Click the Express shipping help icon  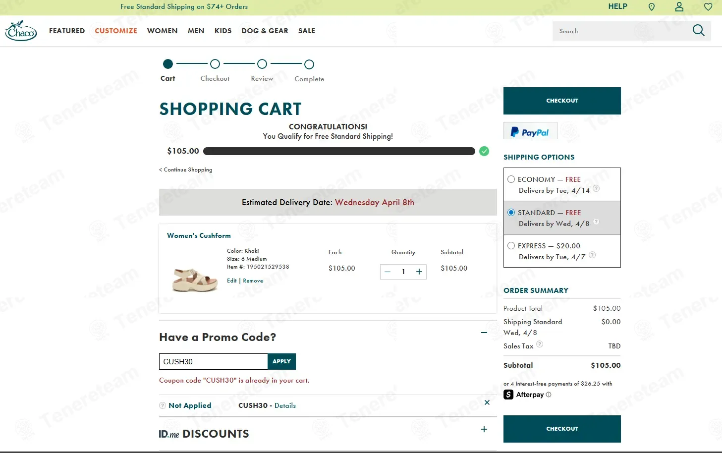point(592,255)
